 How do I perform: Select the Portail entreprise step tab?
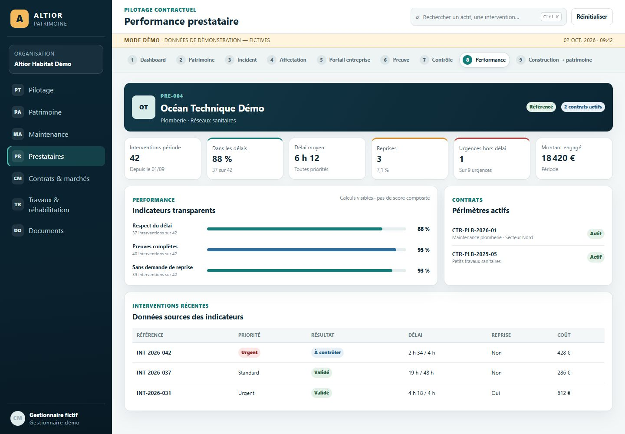pyautogui.click(x=344, y=60)
